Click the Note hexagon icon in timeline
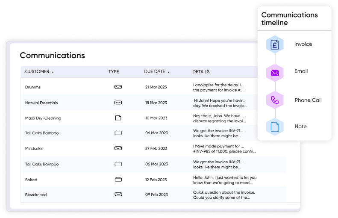This screenshot has width=338, height=218. tap(275, 127)
